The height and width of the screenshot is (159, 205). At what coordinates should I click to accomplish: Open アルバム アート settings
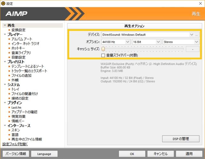click(22, 39)
